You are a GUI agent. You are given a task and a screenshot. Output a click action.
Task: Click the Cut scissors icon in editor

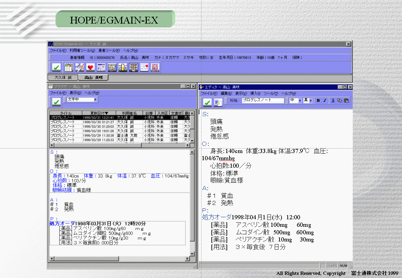click(333, 100)
